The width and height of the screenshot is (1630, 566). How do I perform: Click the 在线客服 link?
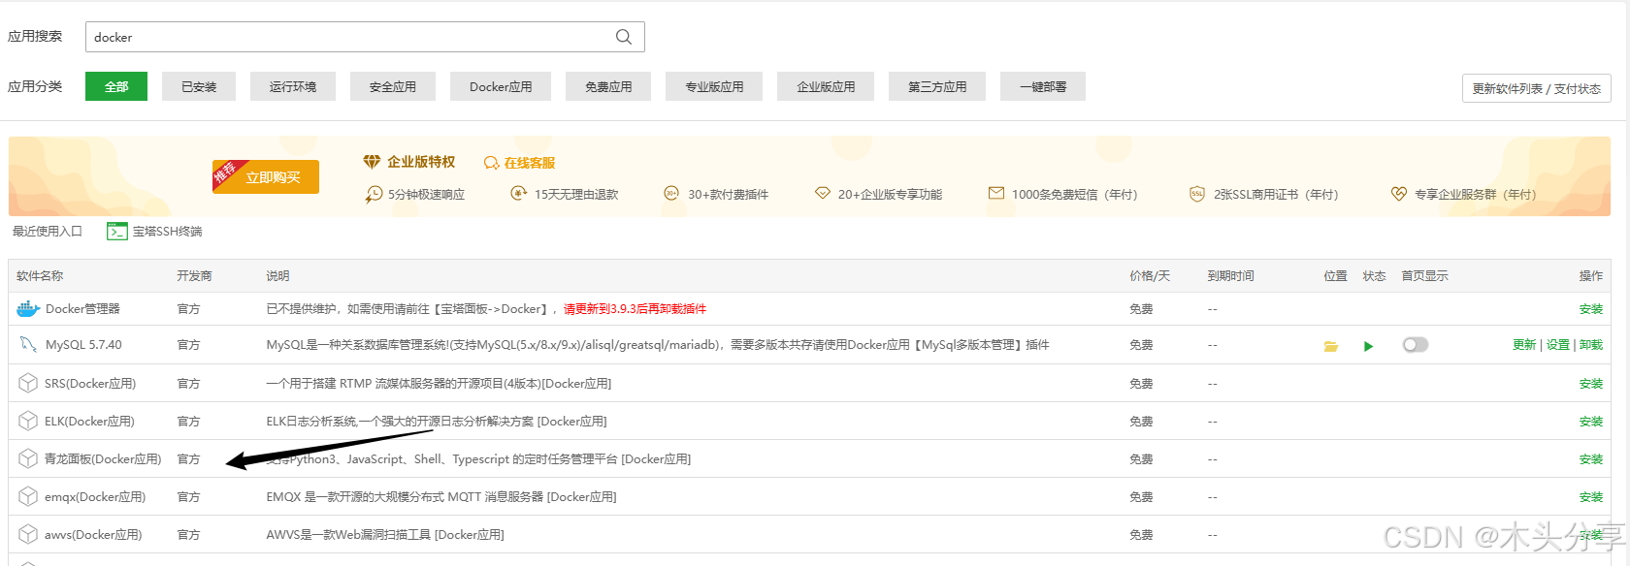530,163
